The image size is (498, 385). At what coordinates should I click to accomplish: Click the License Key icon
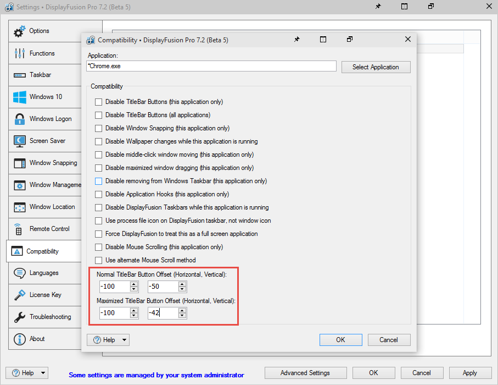point(20,295)
